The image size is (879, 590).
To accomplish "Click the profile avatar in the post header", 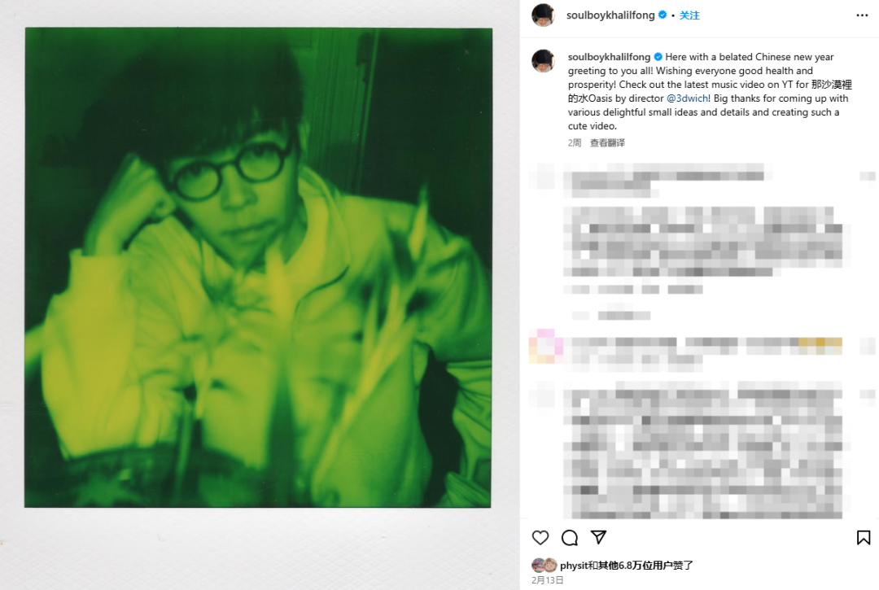I will [x=543, y=15].
